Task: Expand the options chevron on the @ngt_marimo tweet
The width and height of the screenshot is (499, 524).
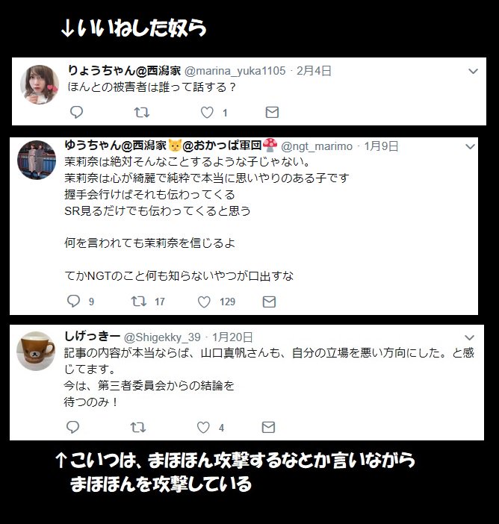Action: (x=470, y=147)
